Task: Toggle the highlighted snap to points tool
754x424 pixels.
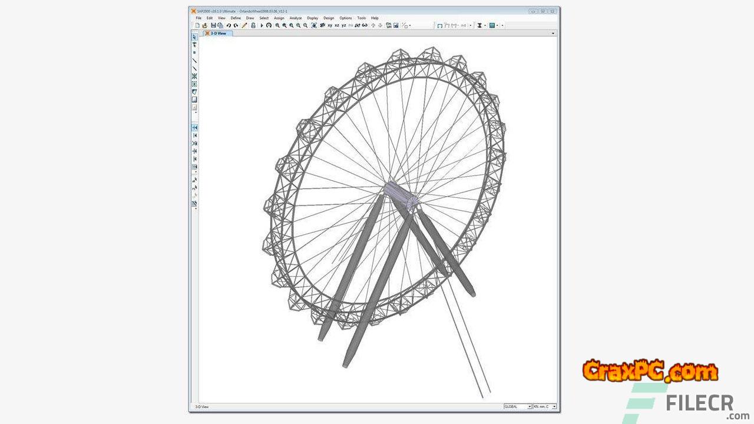Action: [x=194, y=128]
